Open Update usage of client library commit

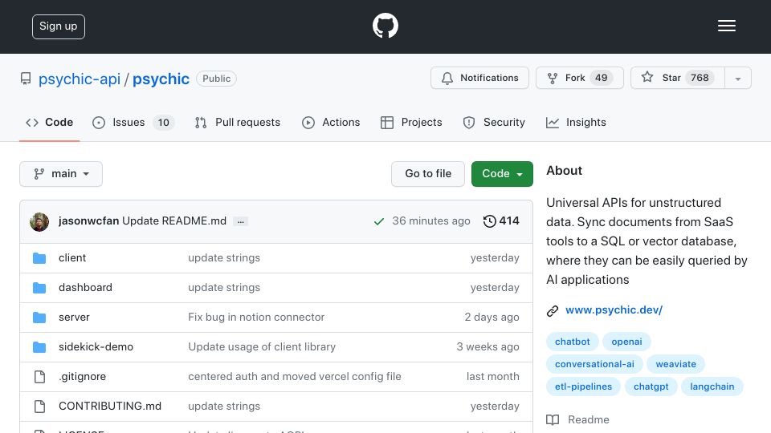pyautogui.click(x=262, y=346)
